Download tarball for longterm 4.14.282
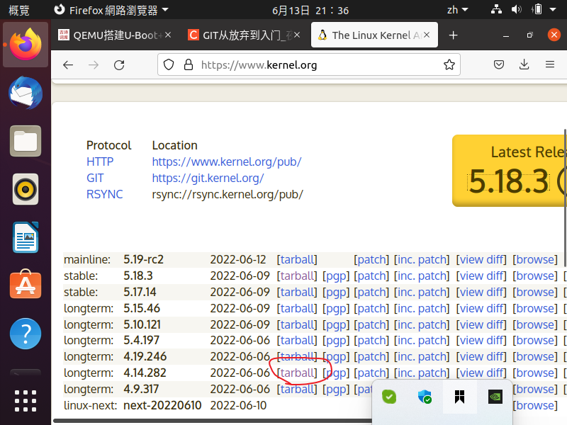 point(297,373)
